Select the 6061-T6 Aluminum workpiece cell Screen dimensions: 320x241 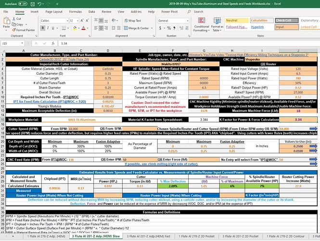pyautogui.click(x=82, y=120)
